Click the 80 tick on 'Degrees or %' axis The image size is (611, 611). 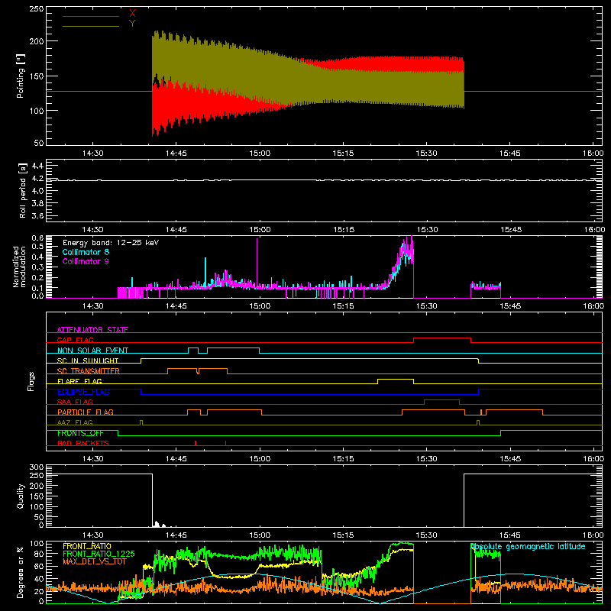click(x=39, y=554)
